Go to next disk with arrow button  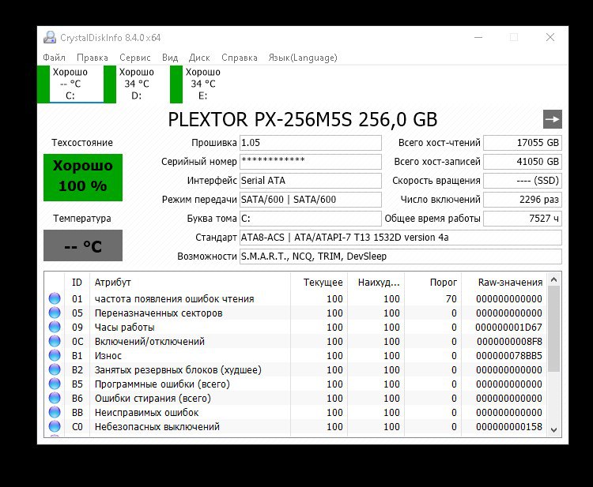click(553, 119)
